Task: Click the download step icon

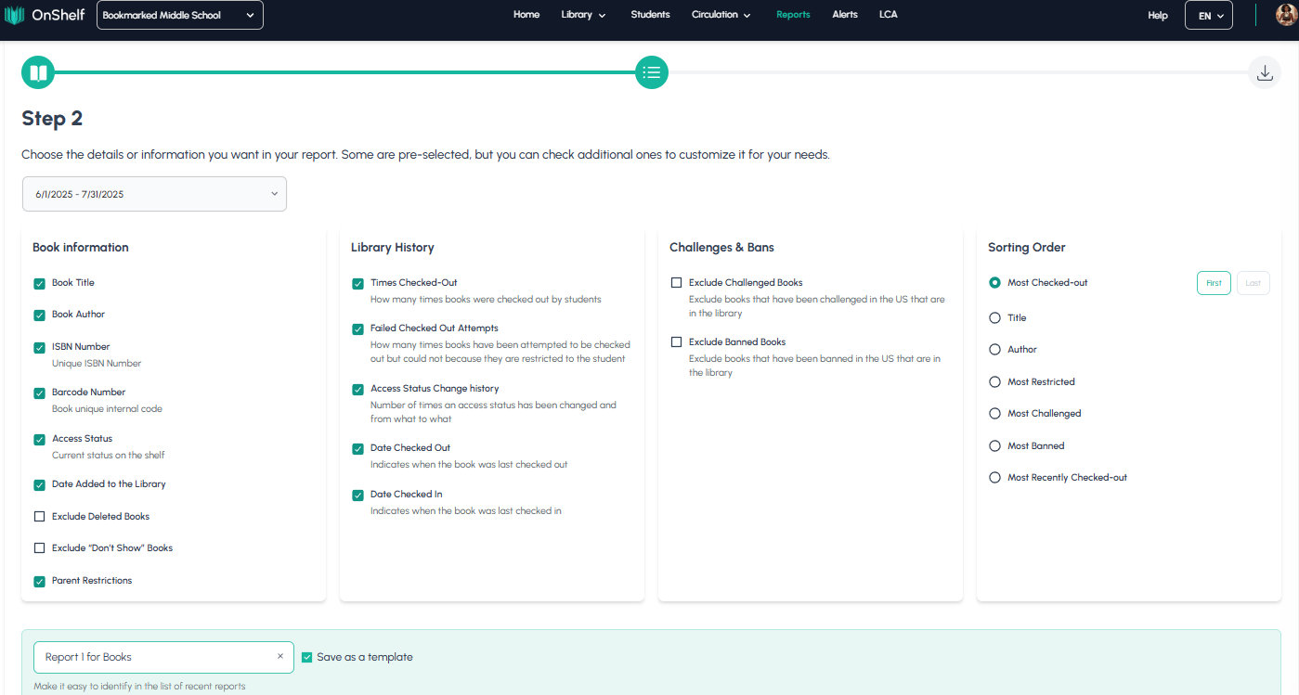Action: [x=1264, y=73]
